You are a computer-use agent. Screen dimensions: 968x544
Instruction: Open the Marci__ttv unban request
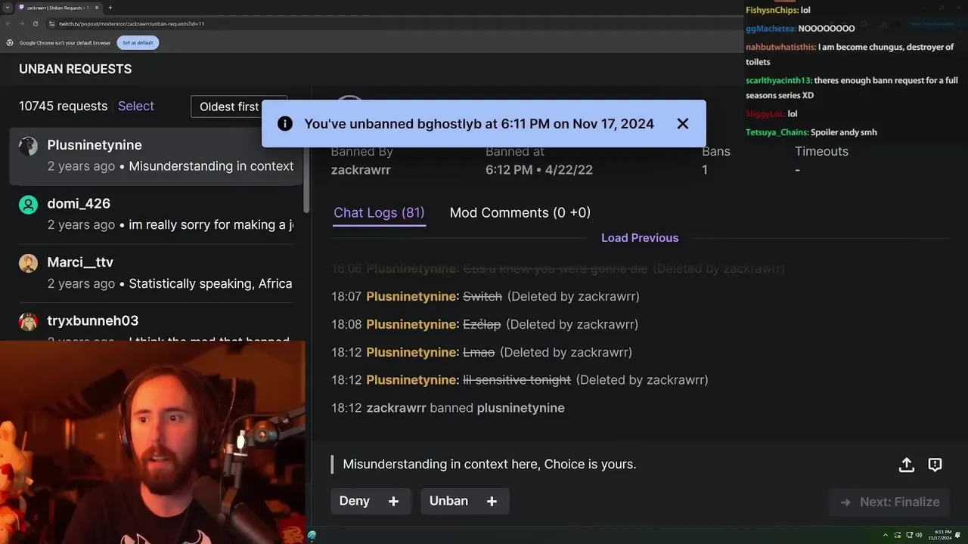pos(156,273)
